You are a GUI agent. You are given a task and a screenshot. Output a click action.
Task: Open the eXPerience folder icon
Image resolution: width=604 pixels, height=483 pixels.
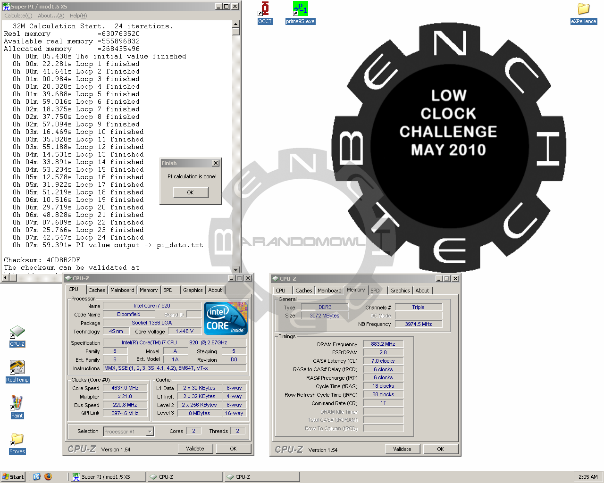[x=584, y=13]
